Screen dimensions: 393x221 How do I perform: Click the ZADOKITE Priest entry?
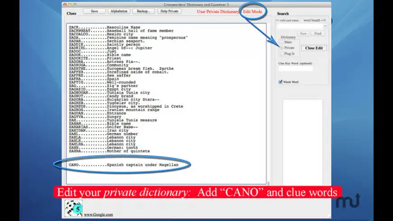(95, 58)
